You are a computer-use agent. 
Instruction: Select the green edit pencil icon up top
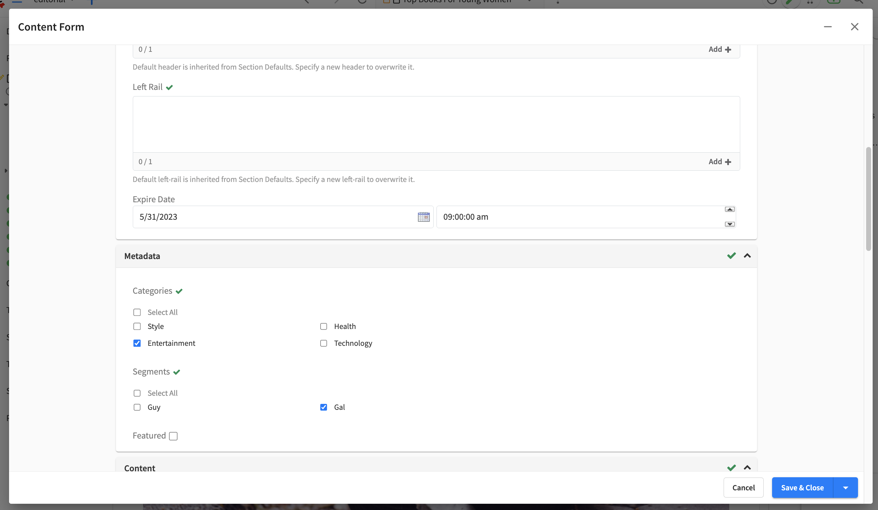pos(790,2)
